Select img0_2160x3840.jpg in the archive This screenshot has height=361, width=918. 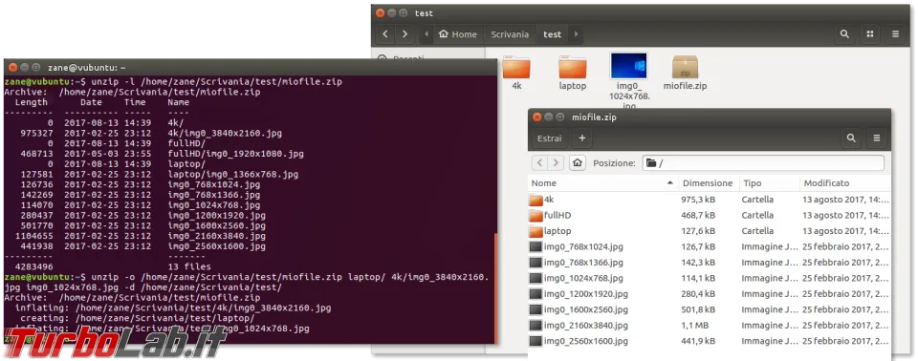pyautogui.click(x=709, y=326)
